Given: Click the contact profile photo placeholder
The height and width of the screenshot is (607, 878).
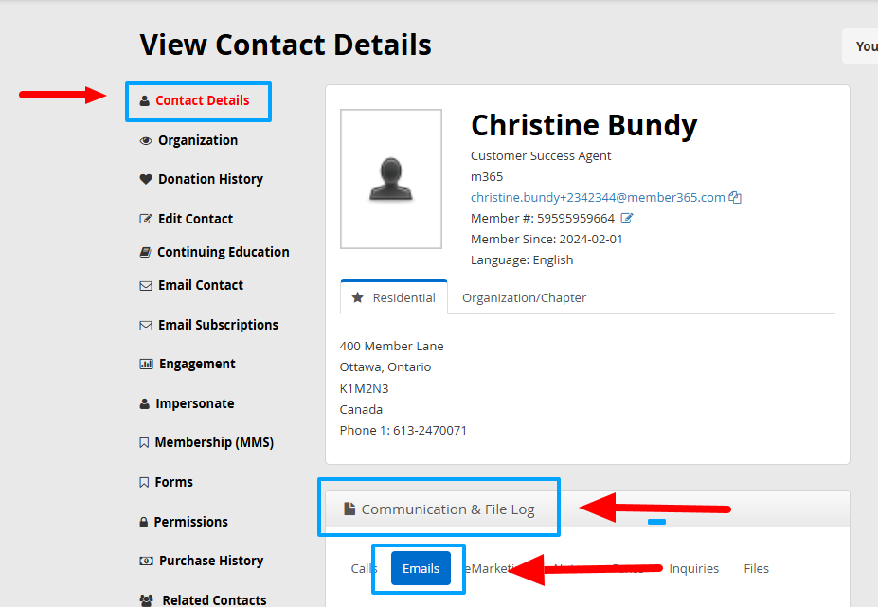Looking at the screenshot, I should pos(391,179).
